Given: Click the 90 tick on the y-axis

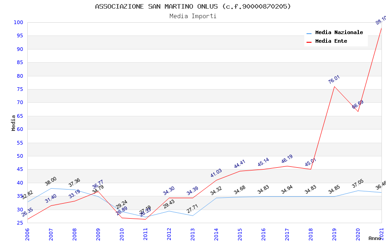Looking at the screenshot, I should 20,49.
